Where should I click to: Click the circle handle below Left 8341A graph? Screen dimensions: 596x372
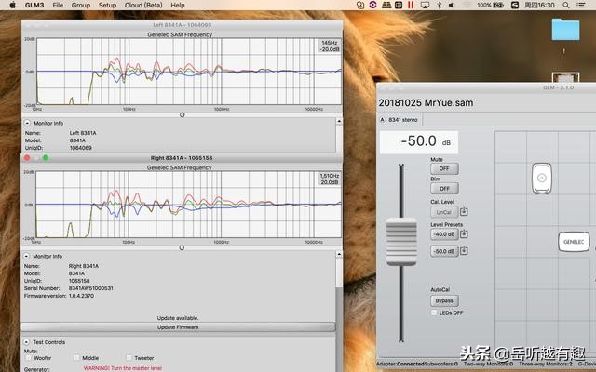183,114
